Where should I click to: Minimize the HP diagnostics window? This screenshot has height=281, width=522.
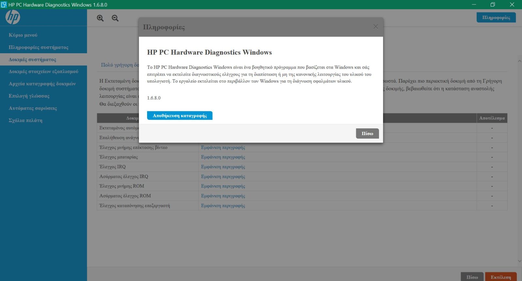pos(474,5)
